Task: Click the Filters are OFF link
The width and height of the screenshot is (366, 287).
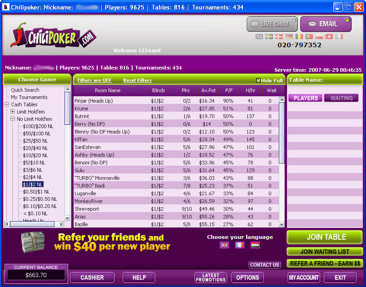Action: 94,80
